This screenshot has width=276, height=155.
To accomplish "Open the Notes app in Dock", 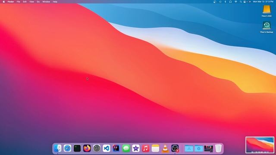I will (155, 148).
